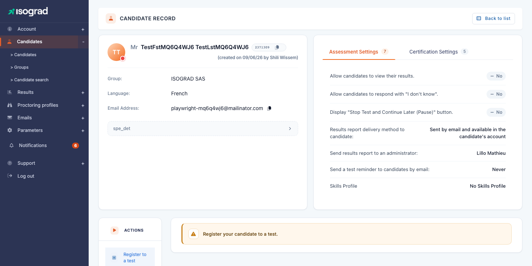Click the Certification Settings count badge 5

pos(464,51)
